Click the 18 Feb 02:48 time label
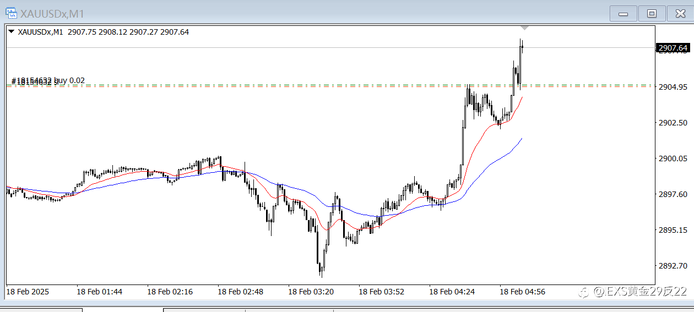 coord(240,292)
